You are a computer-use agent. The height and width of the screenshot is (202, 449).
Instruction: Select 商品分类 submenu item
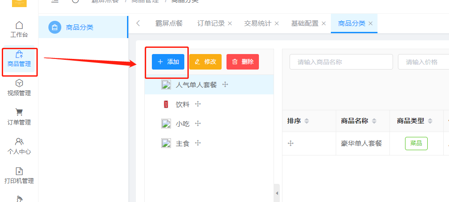point(83,27)
